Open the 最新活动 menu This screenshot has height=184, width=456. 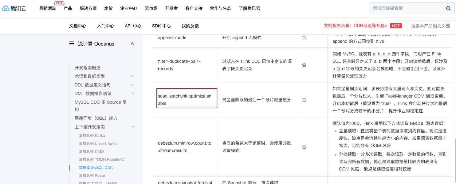48,9
